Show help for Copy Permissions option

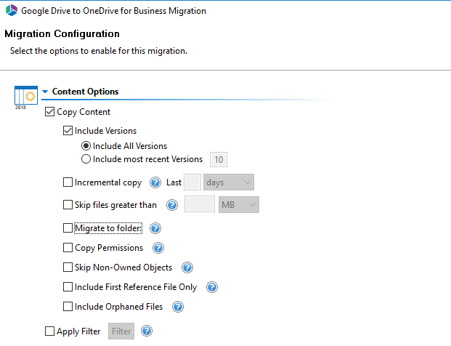point(155,248)
